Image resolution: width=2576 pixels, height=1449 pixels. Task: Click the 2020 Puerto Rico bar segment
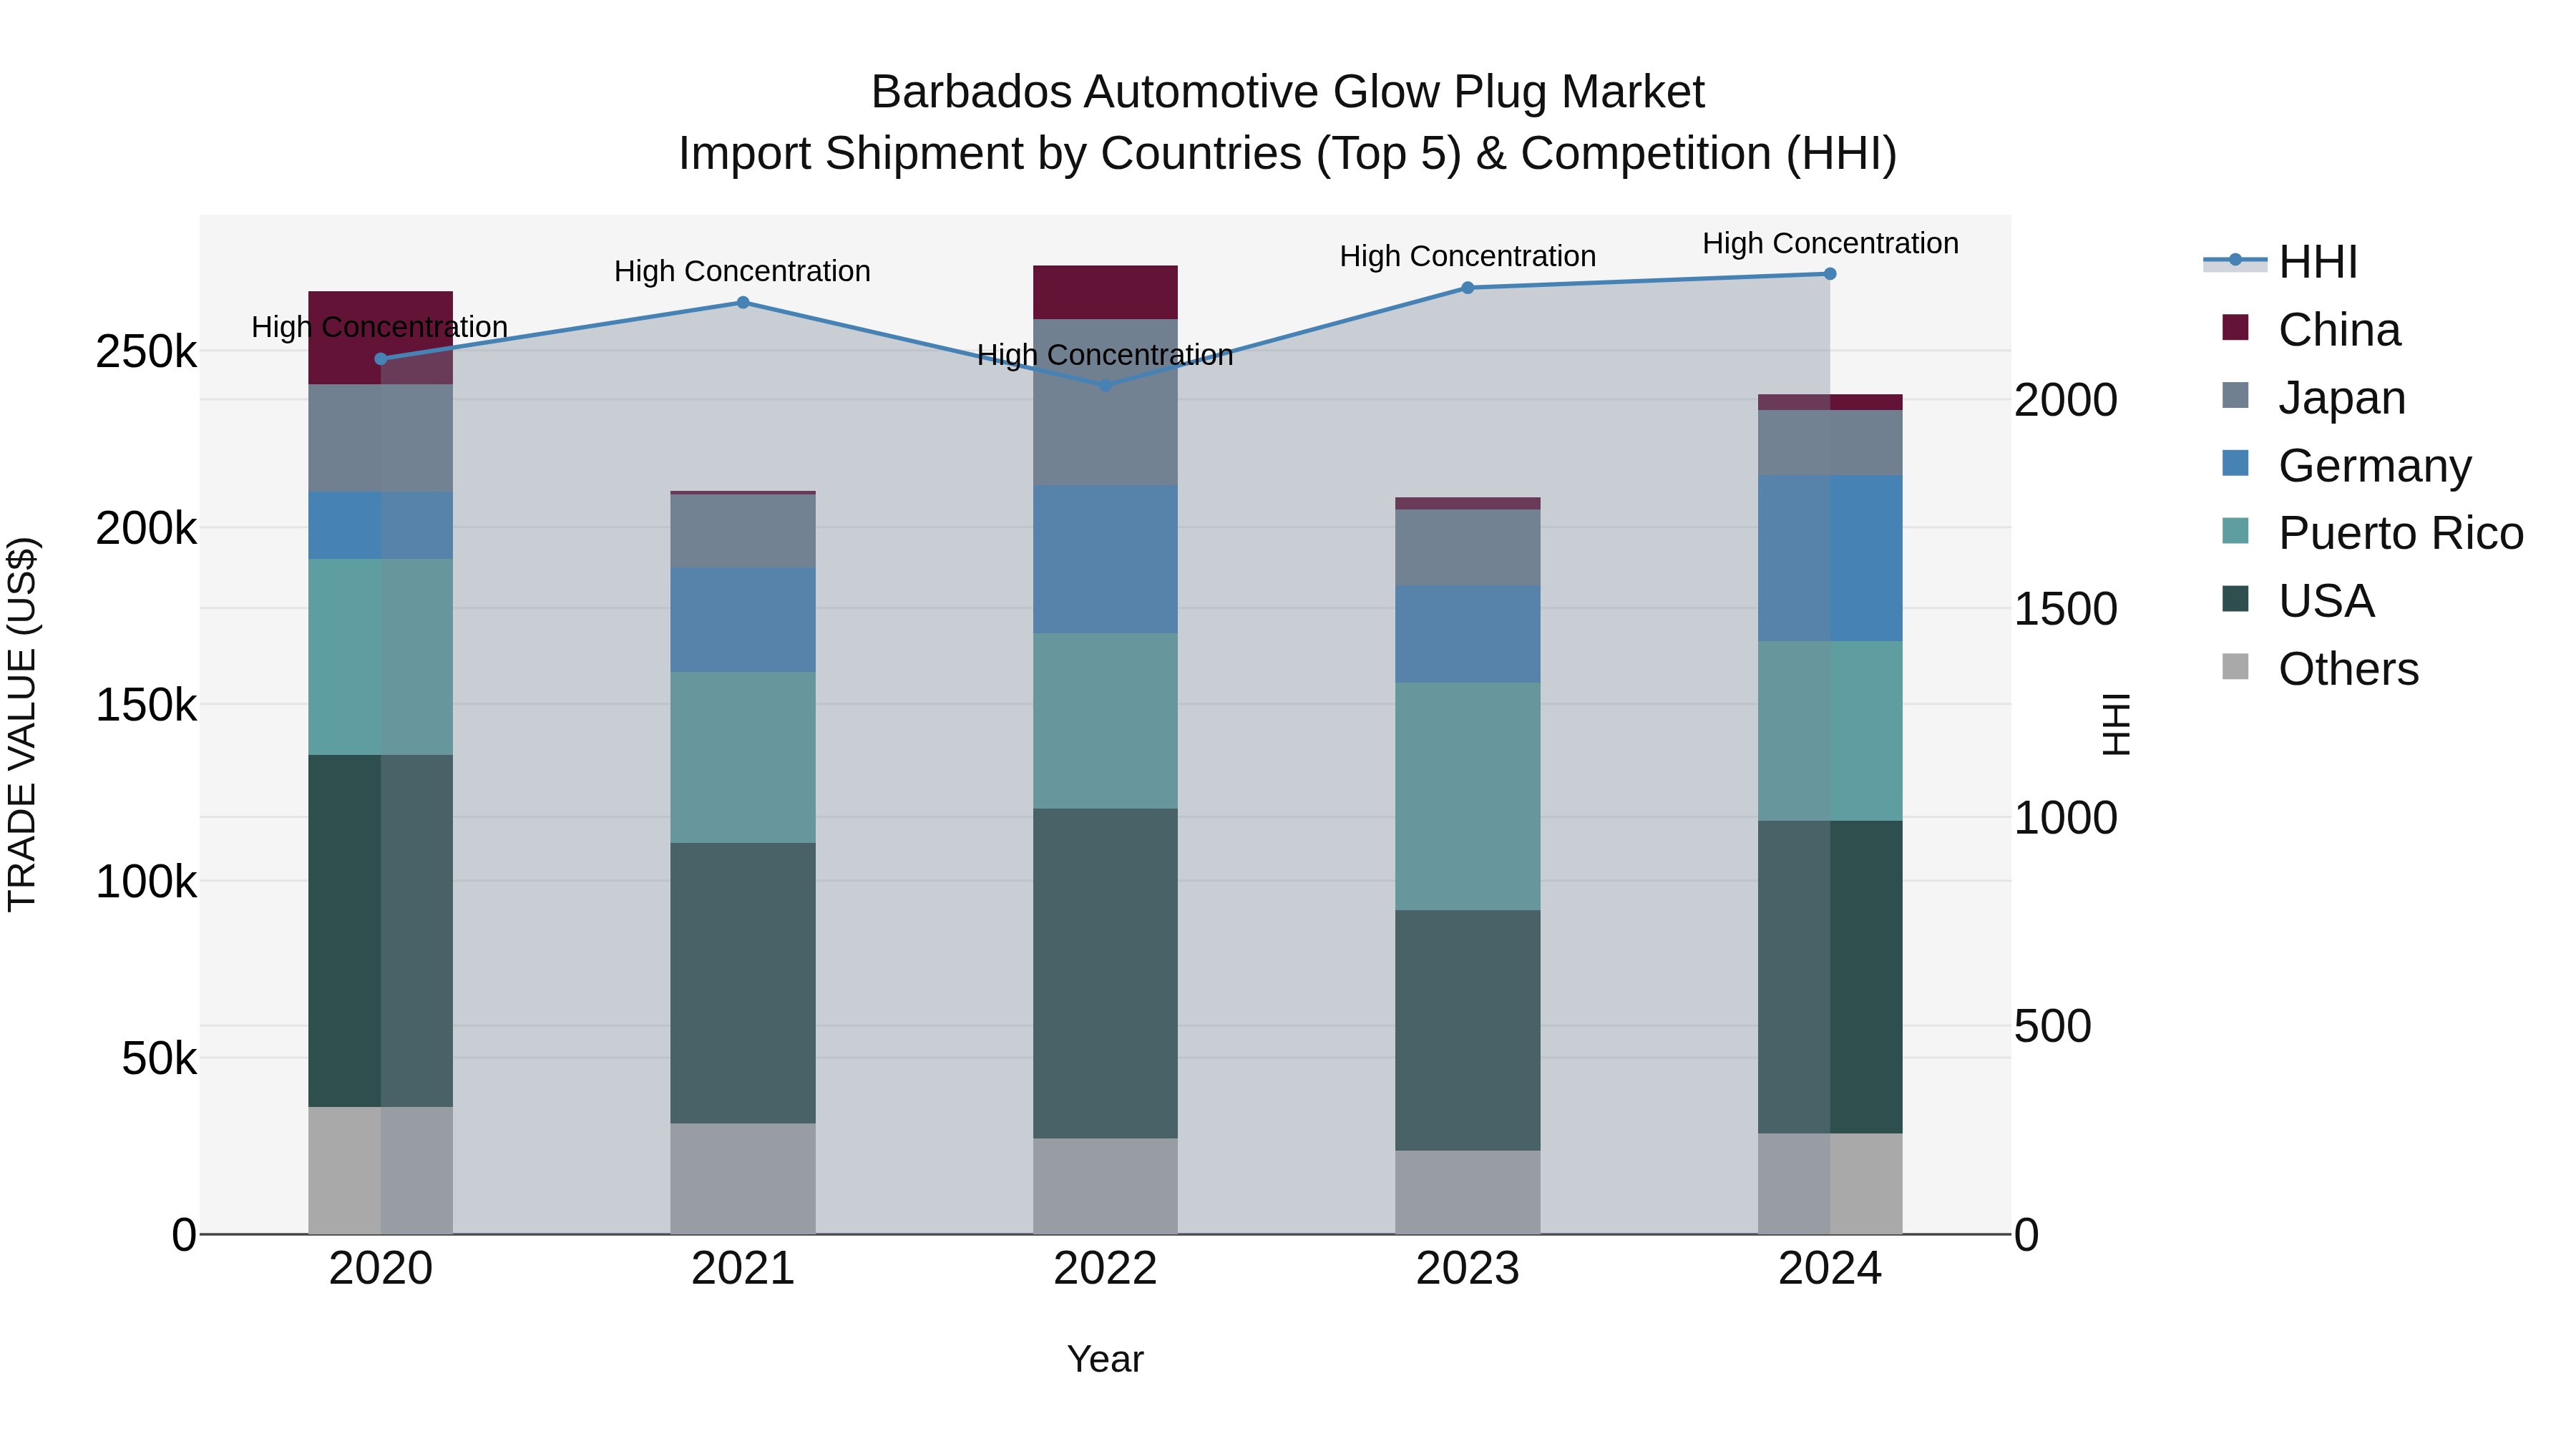[381, 657]
